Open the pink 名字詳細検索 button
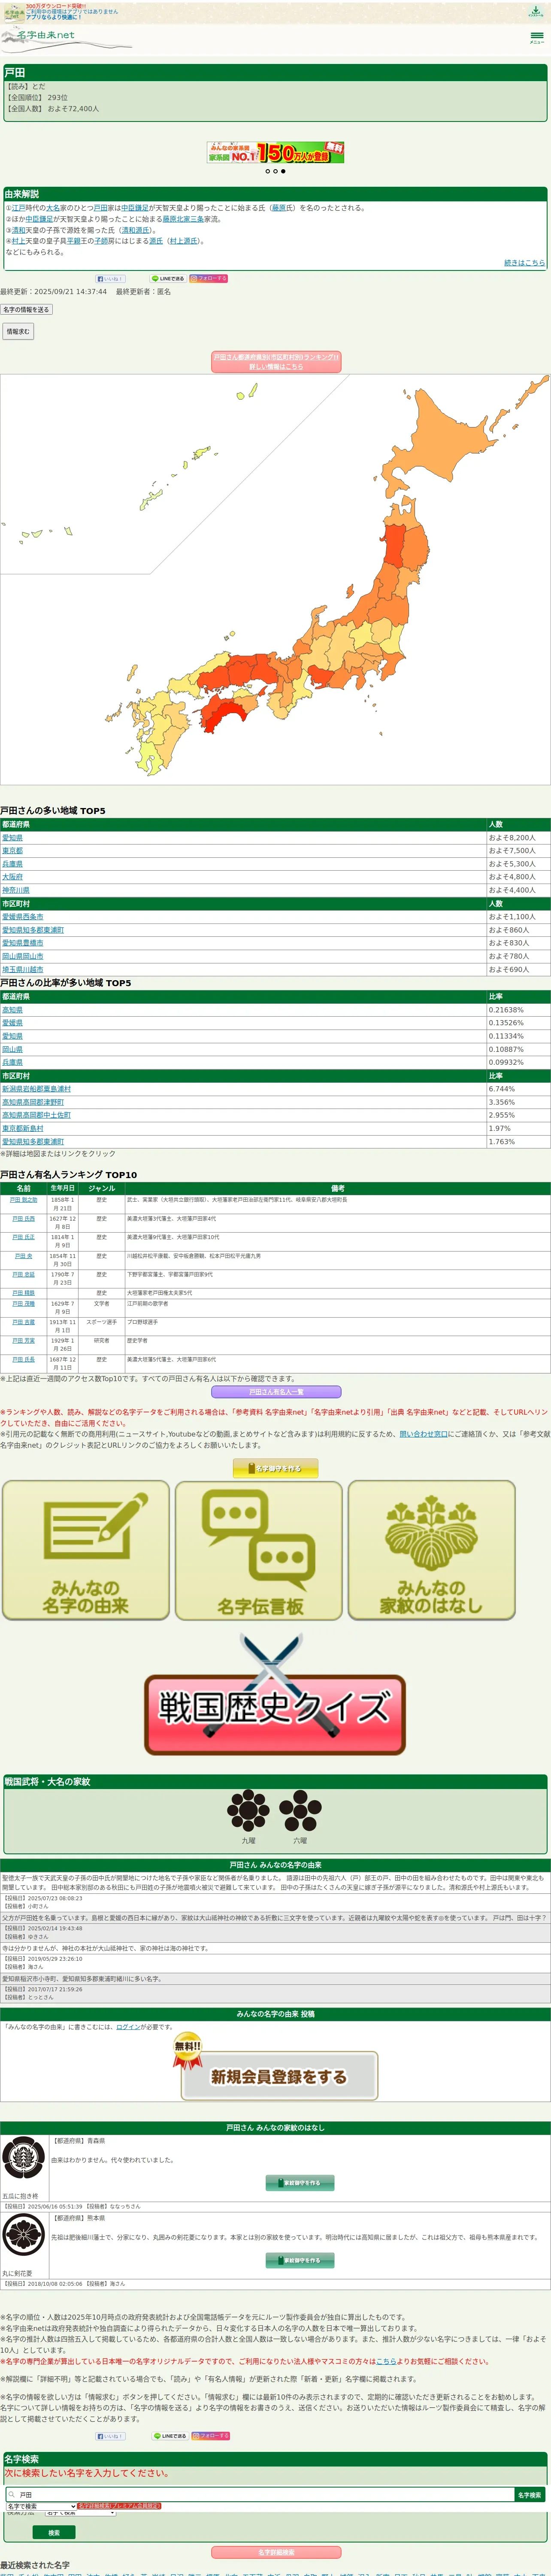 [x=276, y=2552]
